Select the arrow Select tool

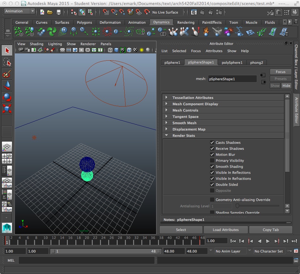tap(7, 50)
